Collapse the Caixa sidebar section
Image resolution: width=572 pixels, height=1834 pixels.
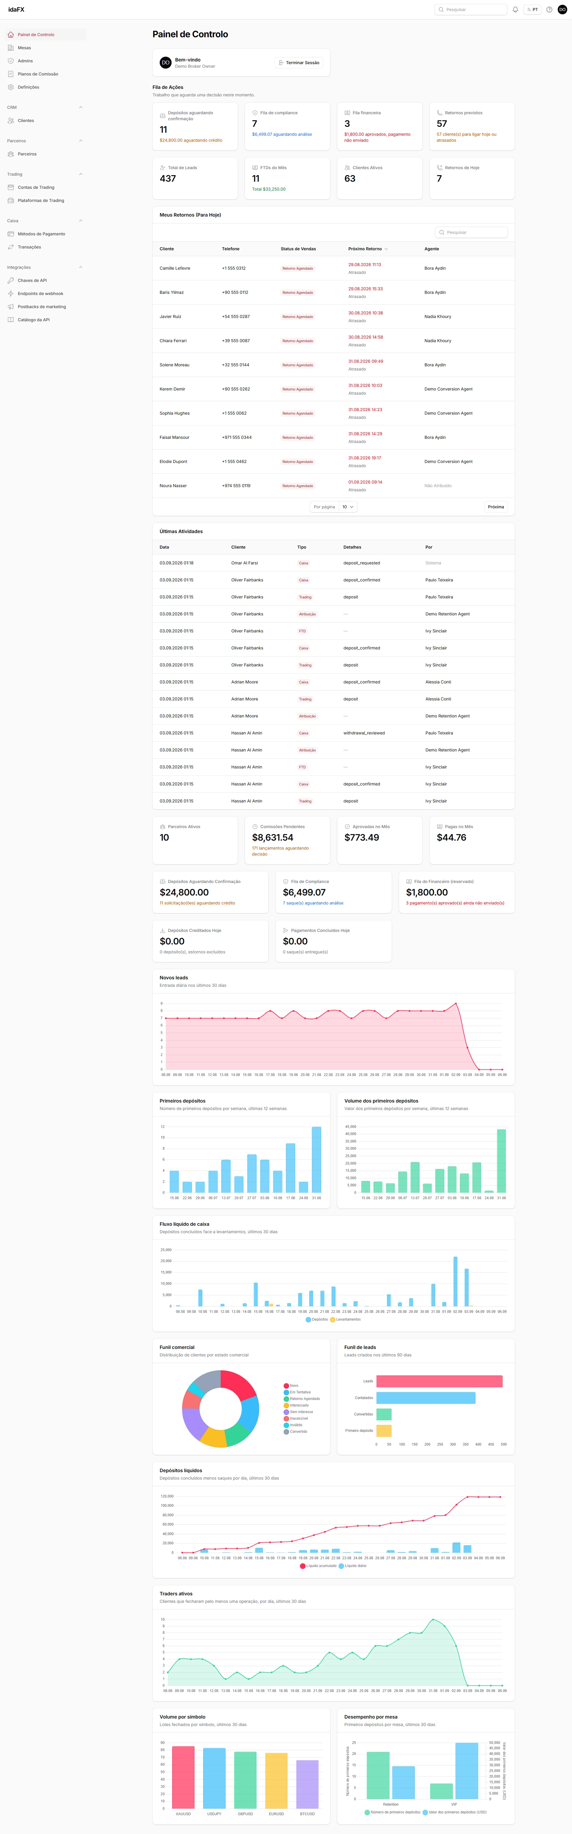tap(80, 221)
